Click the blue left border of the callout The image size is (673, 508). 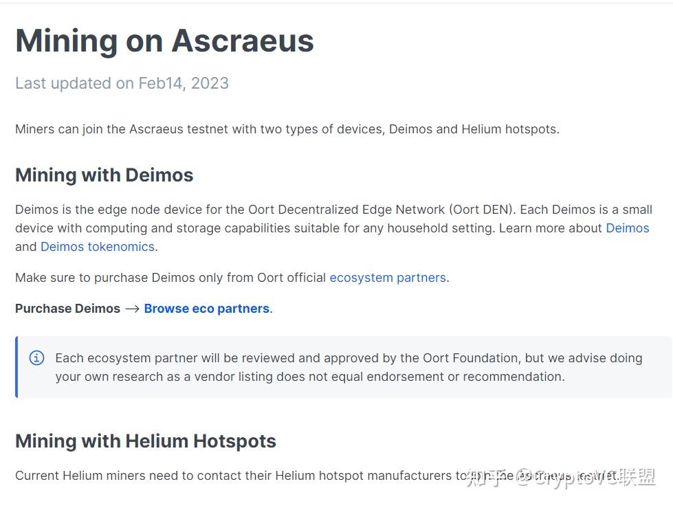tap(16, 367)
